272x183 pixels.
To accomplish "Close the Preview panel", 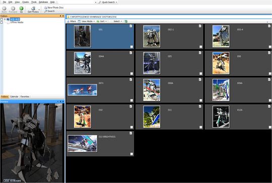I will [x=63, y=102].
